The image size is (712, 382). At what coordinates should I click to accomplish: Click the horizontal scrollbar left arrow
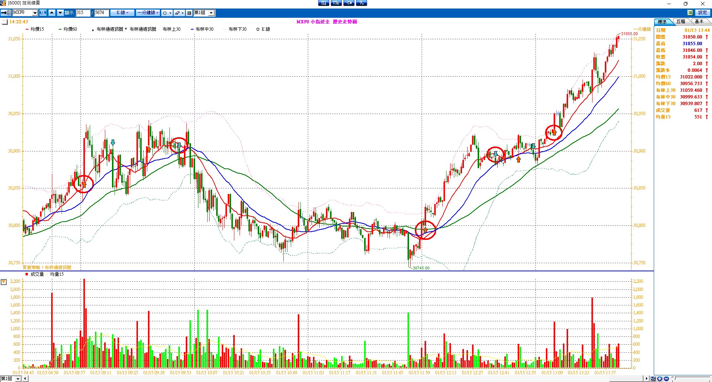pos(25,379)
